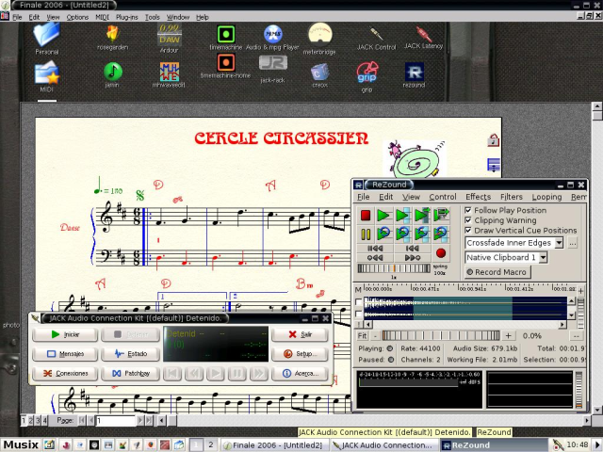
Task: Launch the rosegarden desktop icon
Action: click(112, 36)
